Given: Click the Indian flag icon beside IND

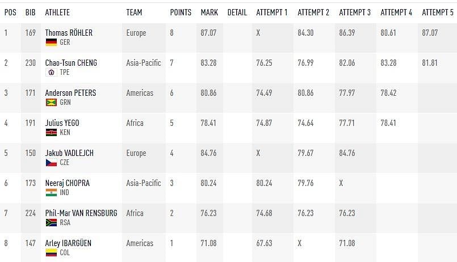Looking at the screenshot, I should click(51, 192).
